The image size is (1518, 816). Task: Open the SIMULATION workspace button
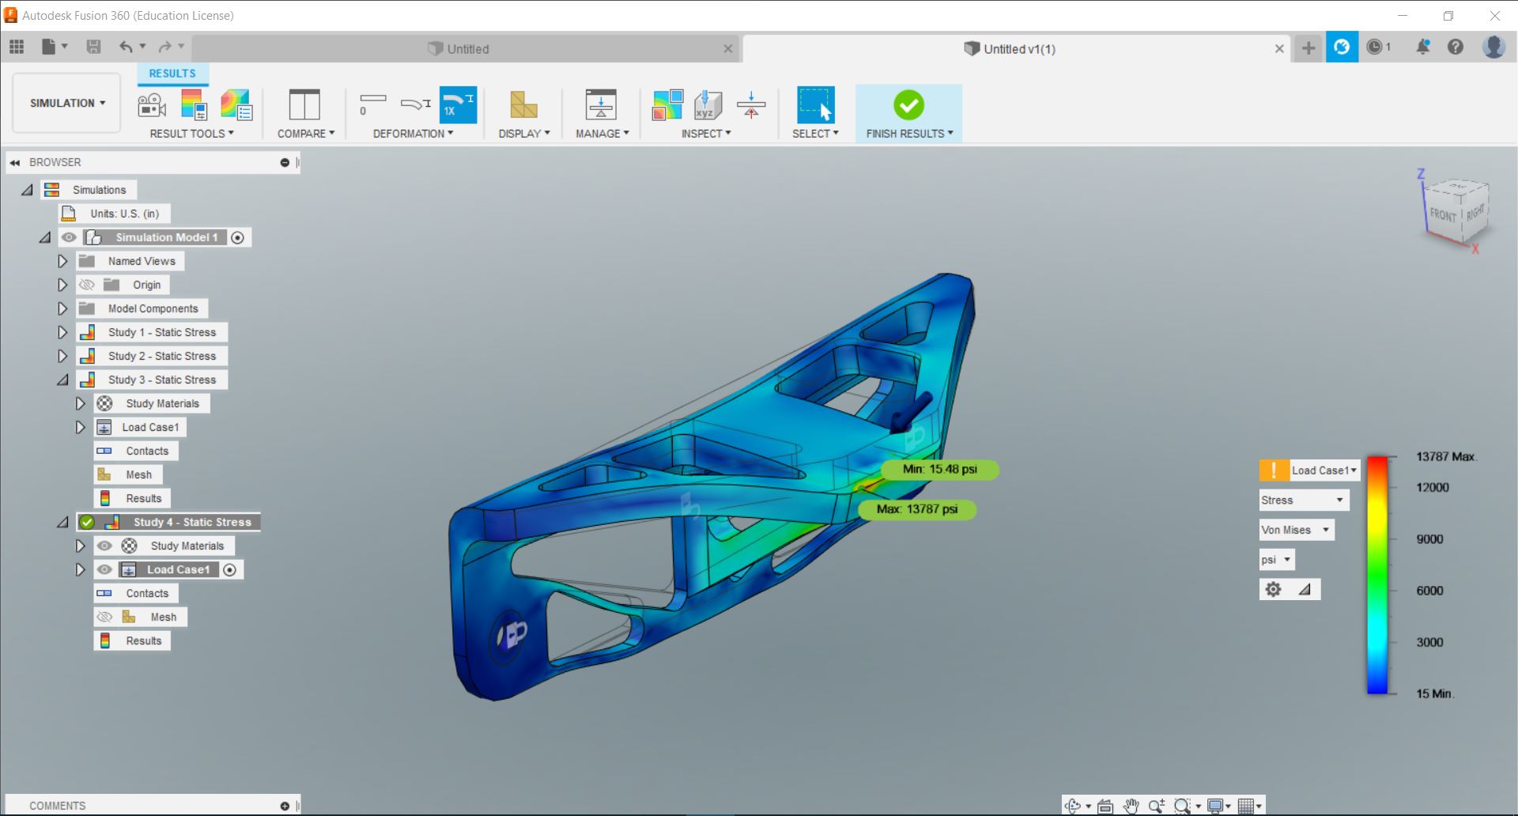tap(67, 103)
